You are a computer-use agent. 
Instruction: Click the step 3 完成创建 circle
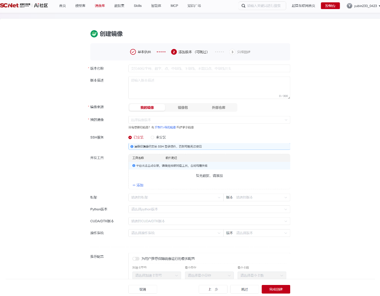tap(232, 52)
